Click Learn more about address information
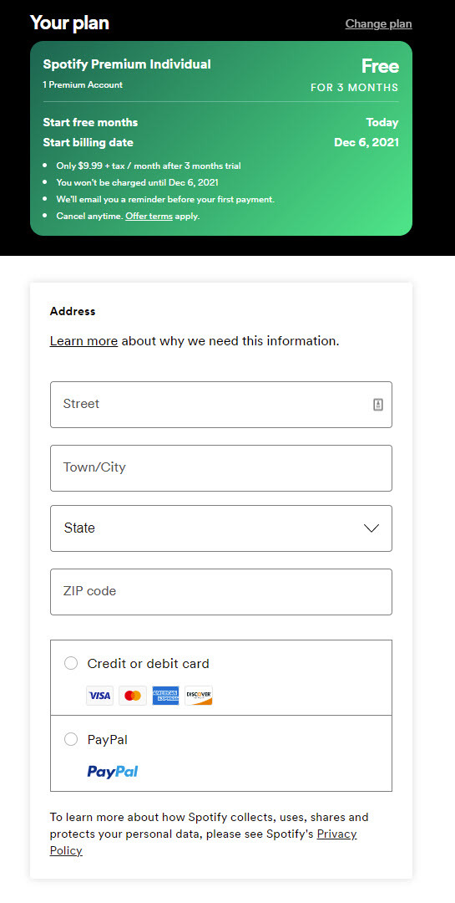Viewport: 455px width, 903px height. [84, 341]
